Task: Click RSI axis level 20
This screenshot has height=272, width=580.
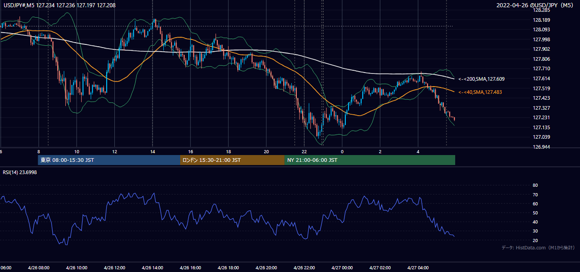Action: click(535, 240)
